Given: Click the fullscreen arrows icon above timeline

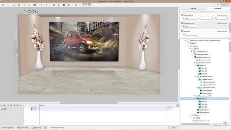Looking at the screenshot, I should coord(178,105).
